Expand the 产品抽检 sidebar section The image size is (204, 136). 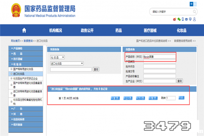click(18, 49)
